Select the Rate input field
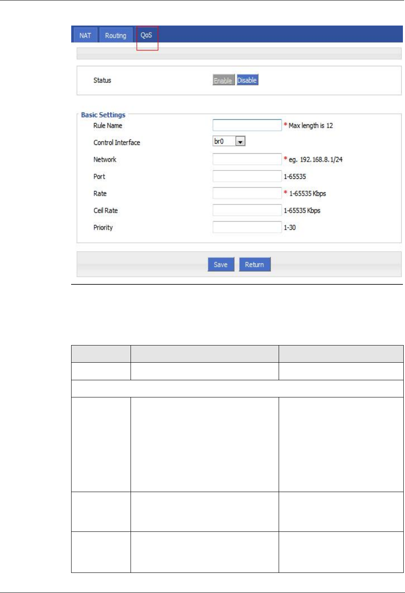The height and width of the screenshot is (593, 405). tap(247, 193)
